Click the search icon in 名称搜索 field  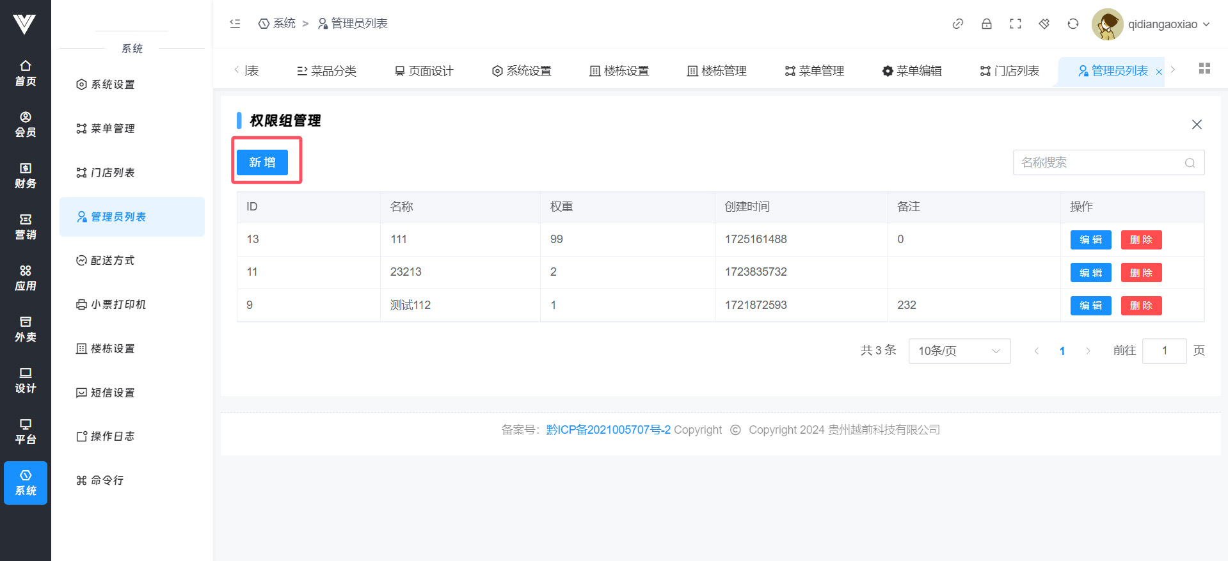tap(1190, 163)
